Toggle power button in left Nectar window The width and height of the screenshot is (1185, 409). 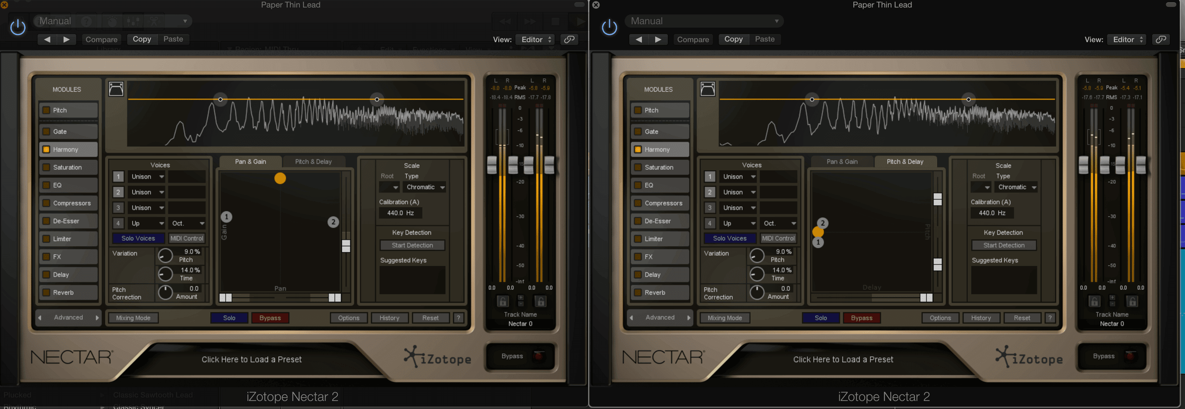point(18,27)
